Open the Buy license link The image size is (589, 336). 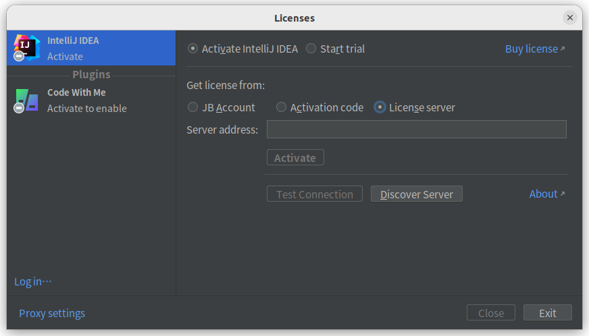pyautogui.click(x=531, y=49)
